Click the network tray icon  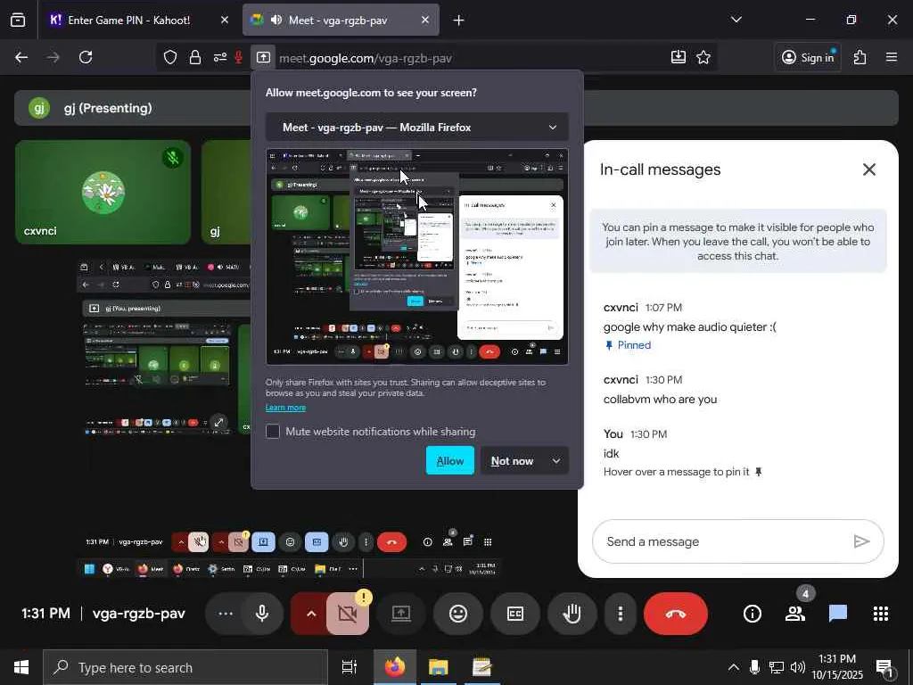[x=777, y=667]
